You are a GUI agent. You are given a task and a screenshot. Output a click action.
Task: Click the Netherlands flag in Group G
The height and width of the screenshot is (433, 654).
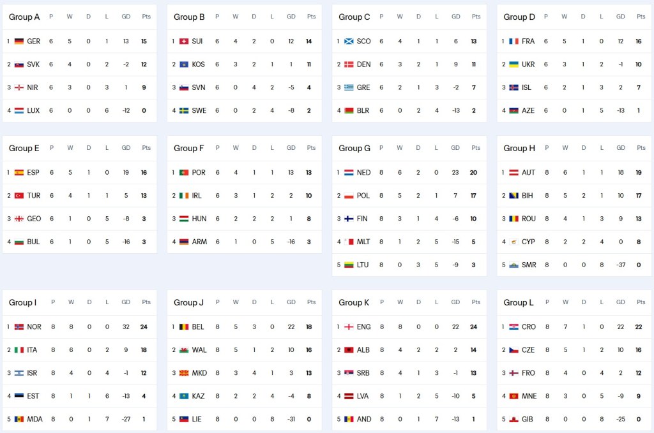(x=348, y=173)
